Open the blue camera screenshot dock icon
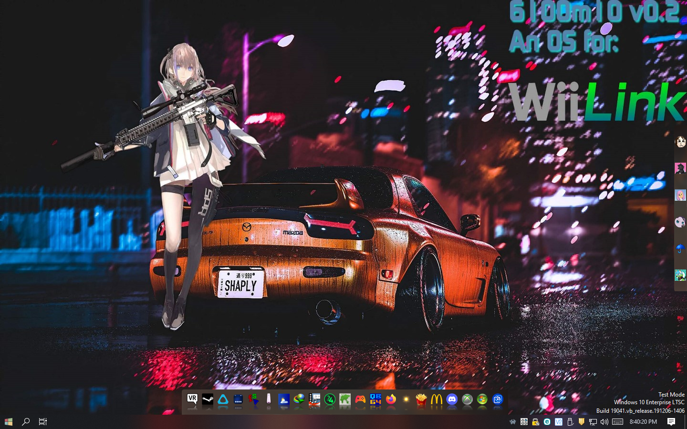 498,399
